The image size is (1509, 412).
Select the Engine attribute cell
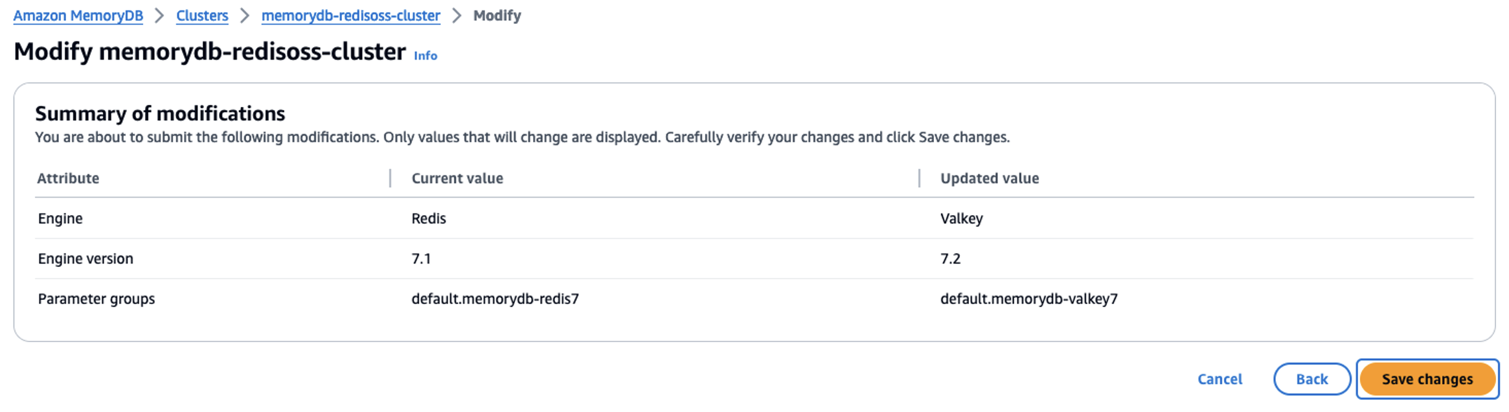point(60,218)
